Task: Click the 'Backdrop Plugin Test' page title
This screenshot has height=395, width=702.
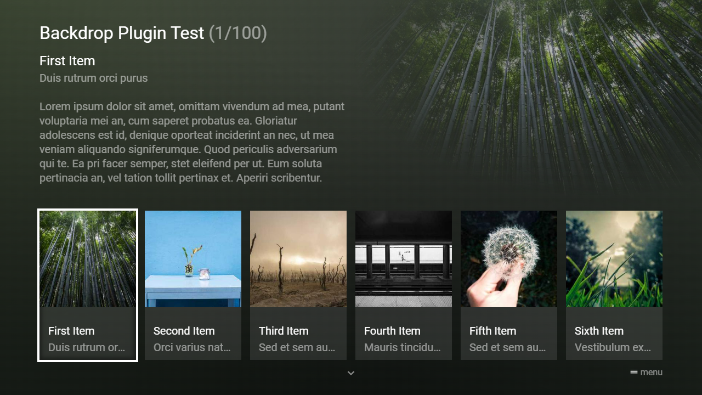Action: point(122,33)
